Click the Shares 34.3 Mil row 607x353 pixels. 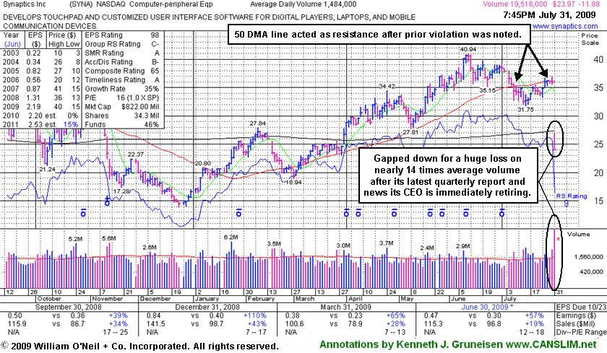121,116
